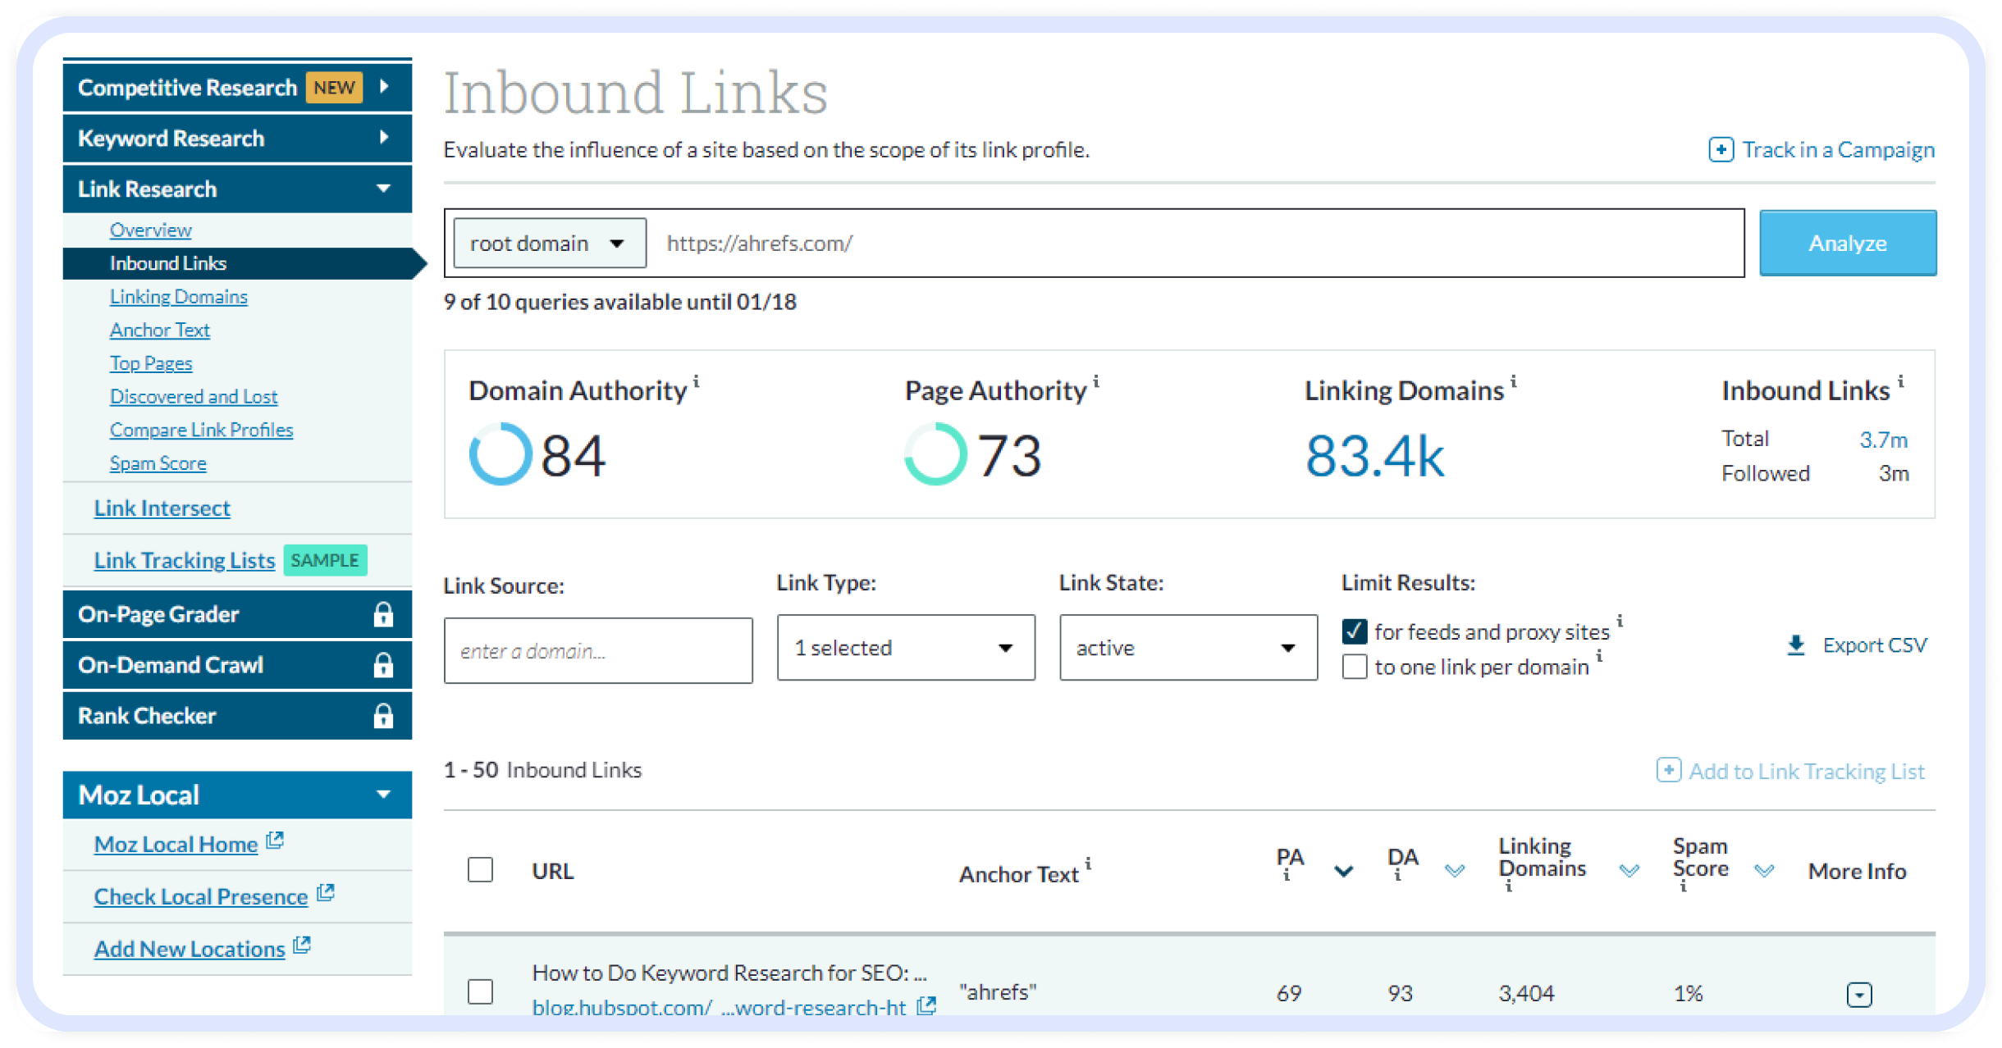This screenshot has height=1048, width=2002.
Task: Disable the 'for feeds and proxy sites' checkbox
Action: click(x=1354, y=631)
